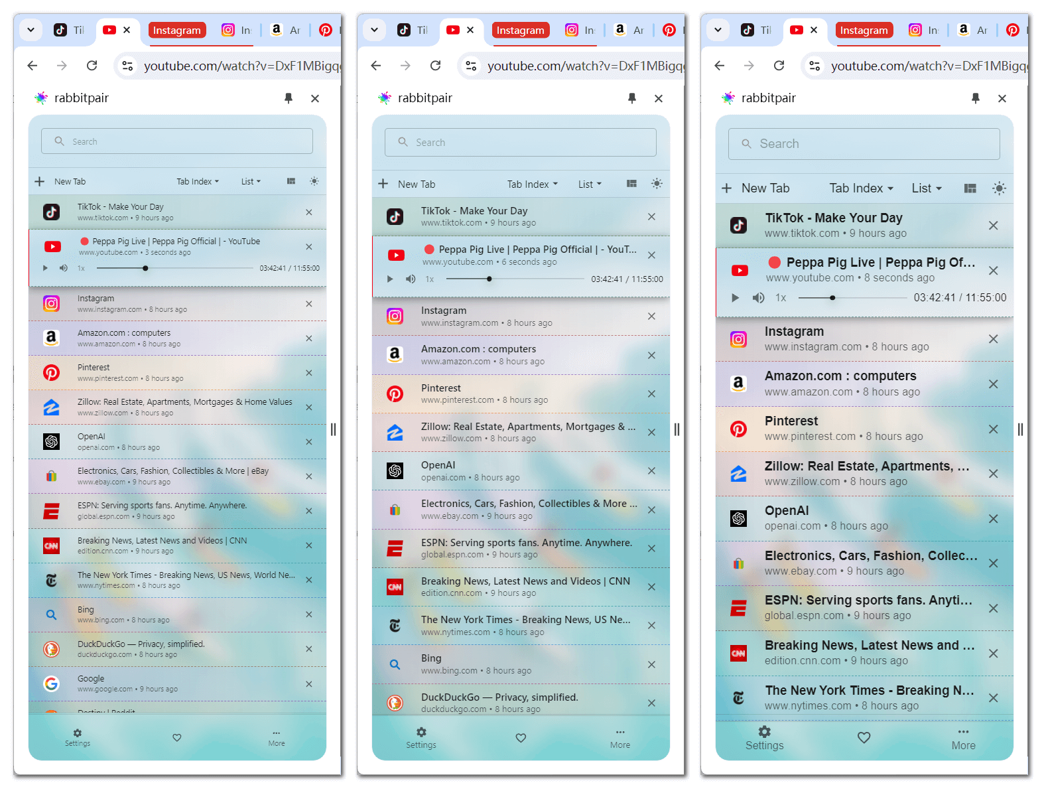
Task: Open List dropdown in left window
Action: [251, 181]
